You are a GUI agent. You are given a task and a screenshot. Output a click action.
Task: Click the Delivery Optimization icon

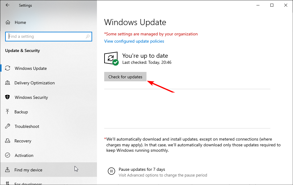8,83
